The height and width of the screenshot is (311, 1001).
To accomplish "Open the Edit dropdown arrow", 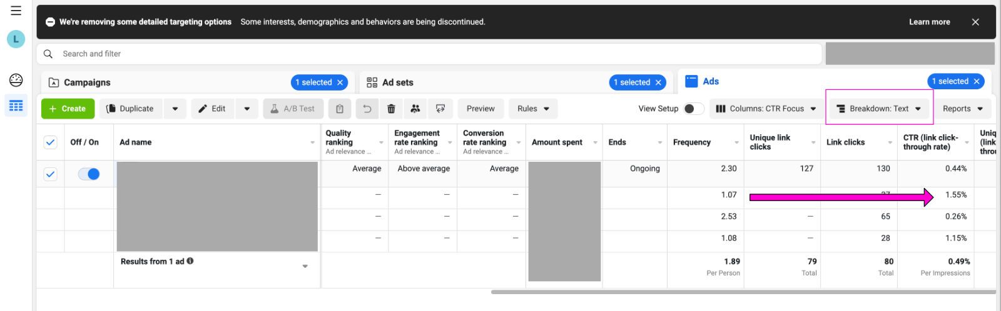I will coord(247,109).
